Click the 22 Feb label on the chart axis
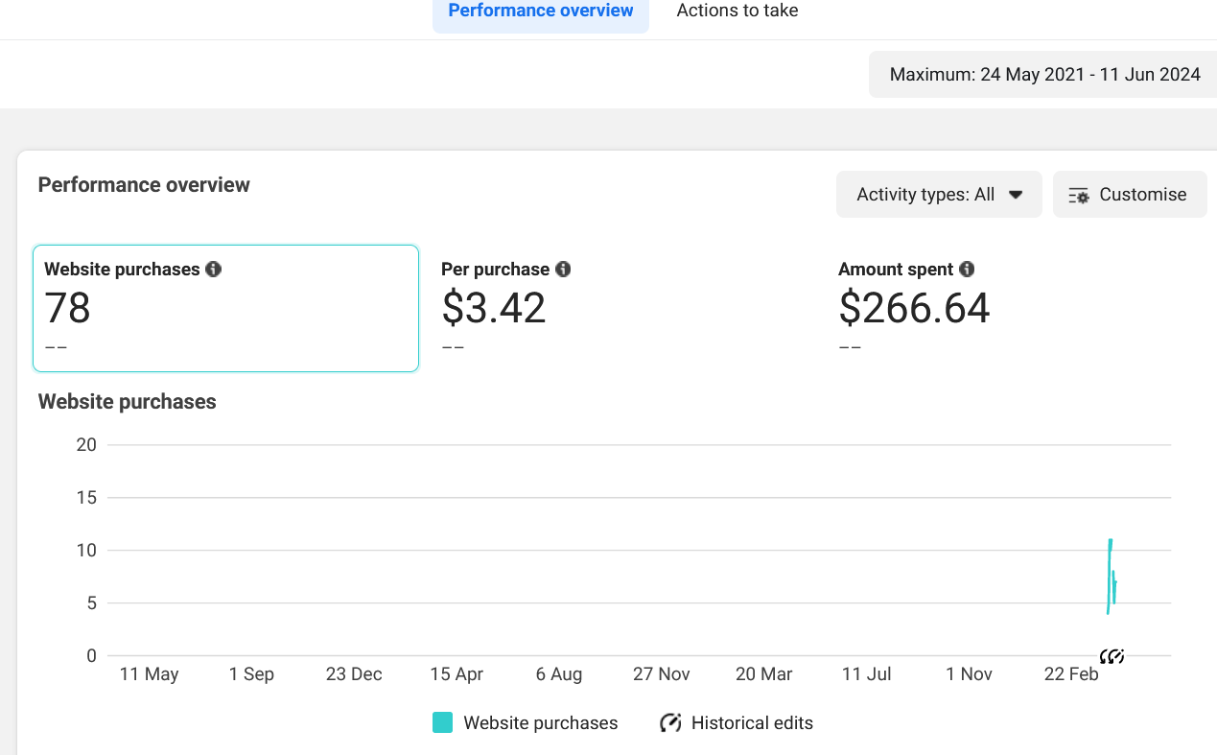 pyautogui.click(x=1071, y=674)
